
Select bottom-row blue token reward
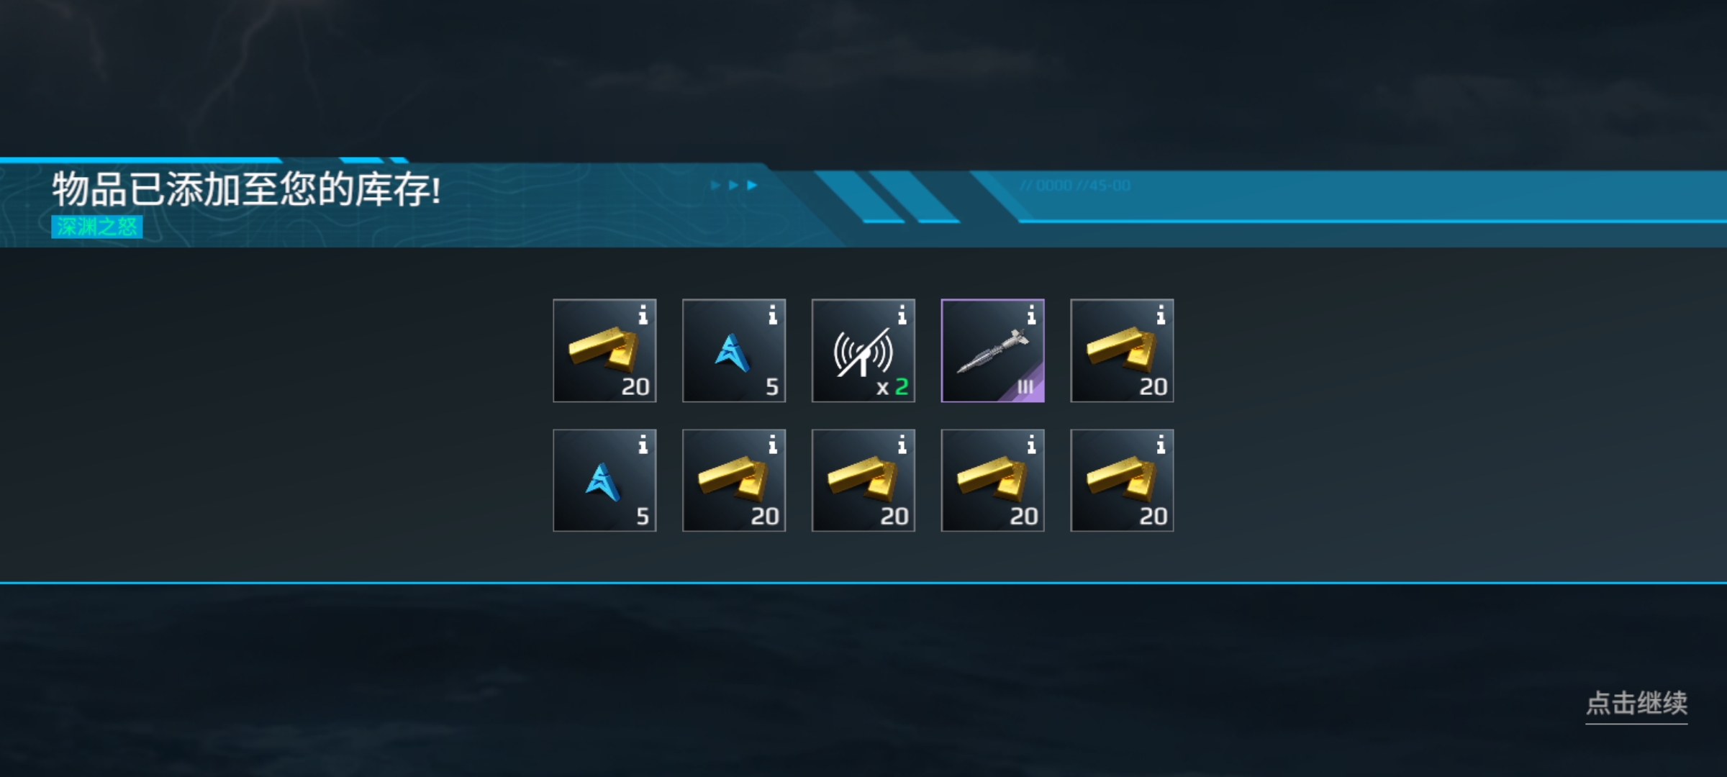click(x=604, y=481)
